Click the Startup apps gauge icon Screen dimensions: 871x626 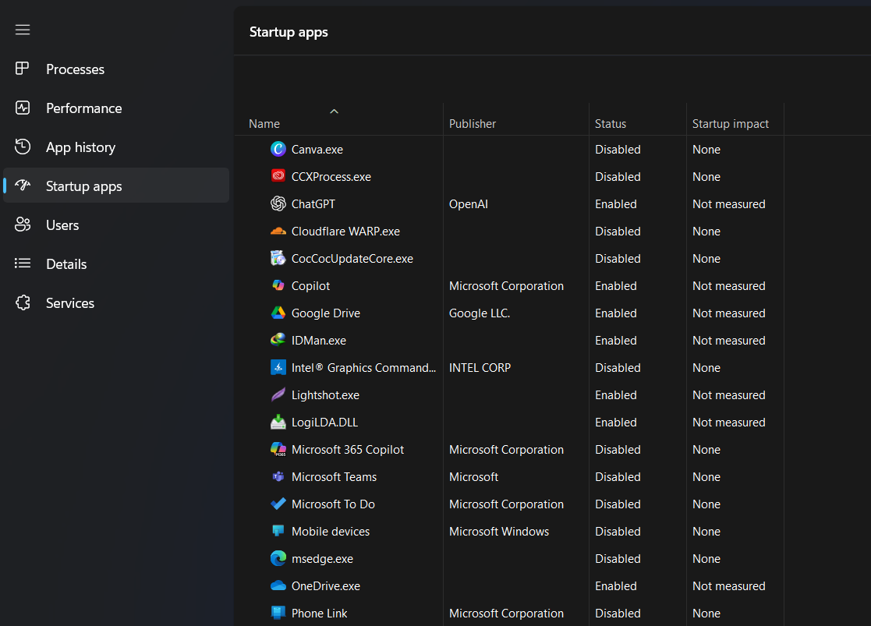(x=22, y=185)
